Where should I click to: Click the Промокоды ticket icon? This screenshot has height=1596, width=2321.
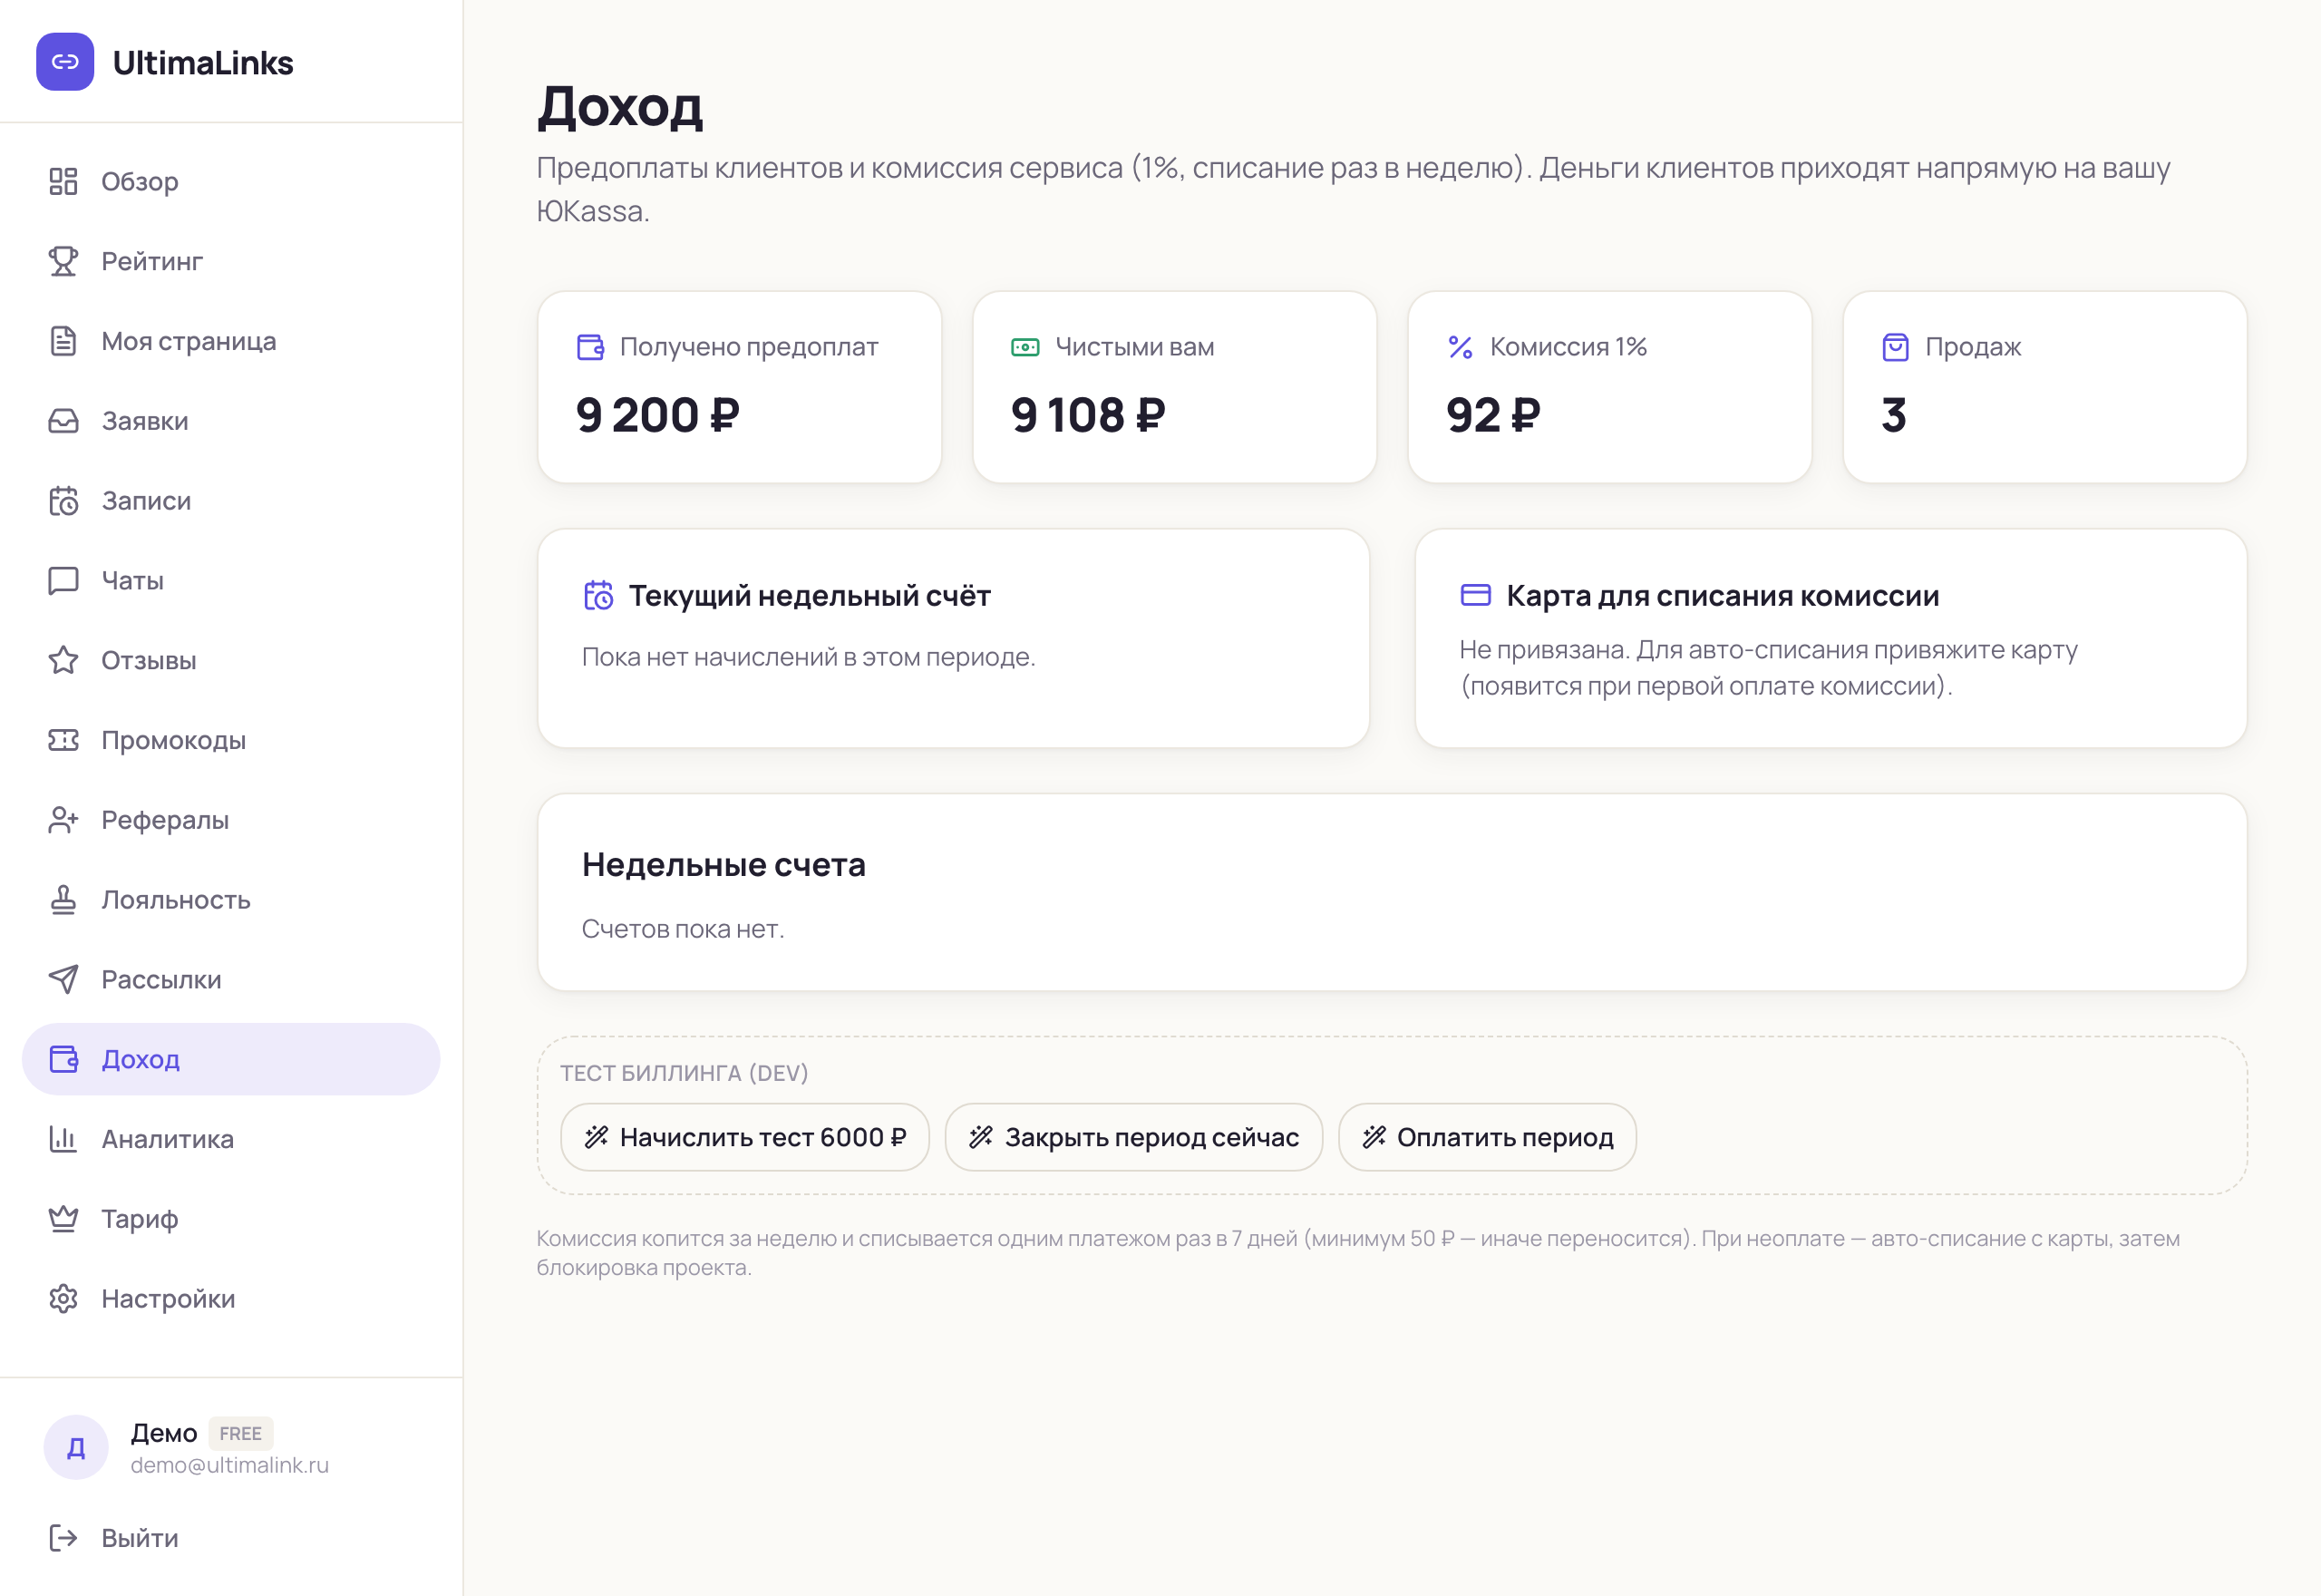63,740
